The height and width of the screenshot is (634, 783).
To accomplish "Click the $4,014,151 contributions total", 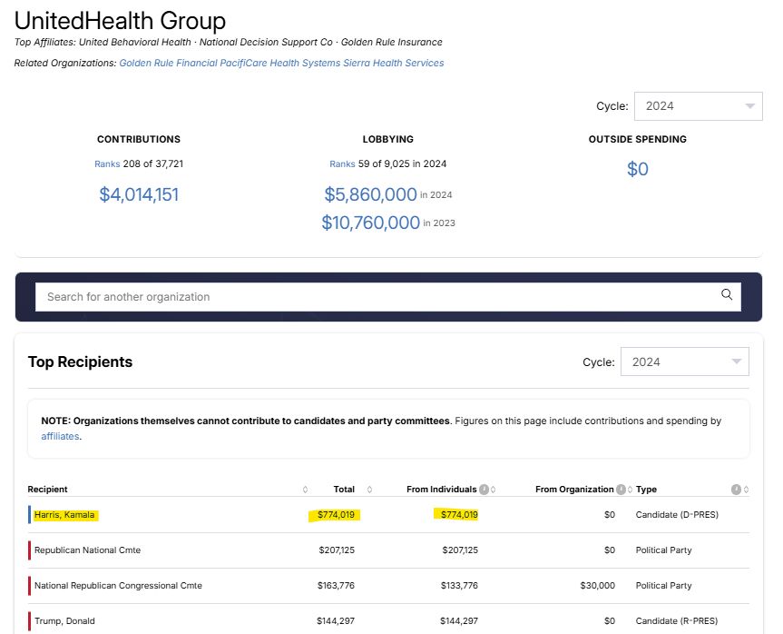I will click(139, 194).
